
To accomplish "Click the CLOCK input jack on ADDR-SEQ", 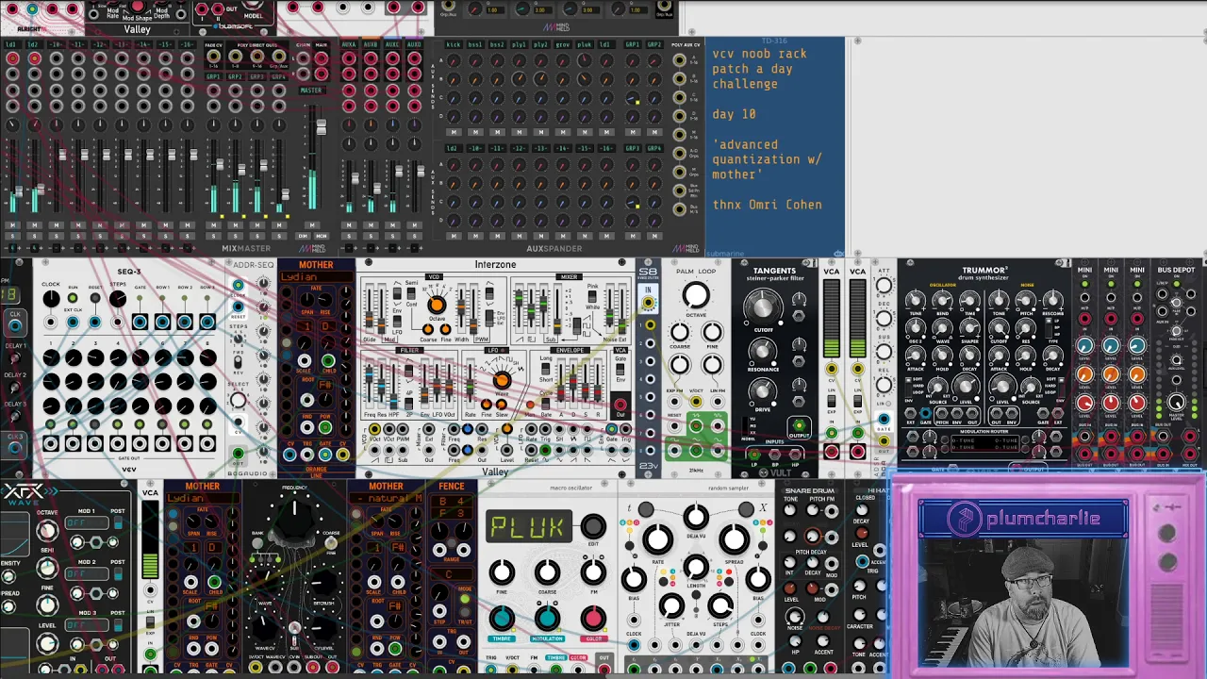I will coord(238,285).
